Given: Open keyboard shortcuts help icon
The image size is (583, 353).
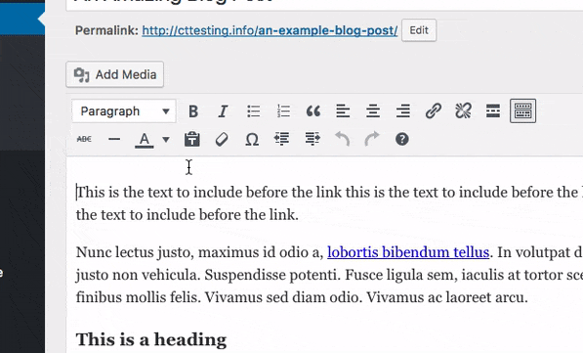Looking at the screenshot, I should [x=402, y=139].
